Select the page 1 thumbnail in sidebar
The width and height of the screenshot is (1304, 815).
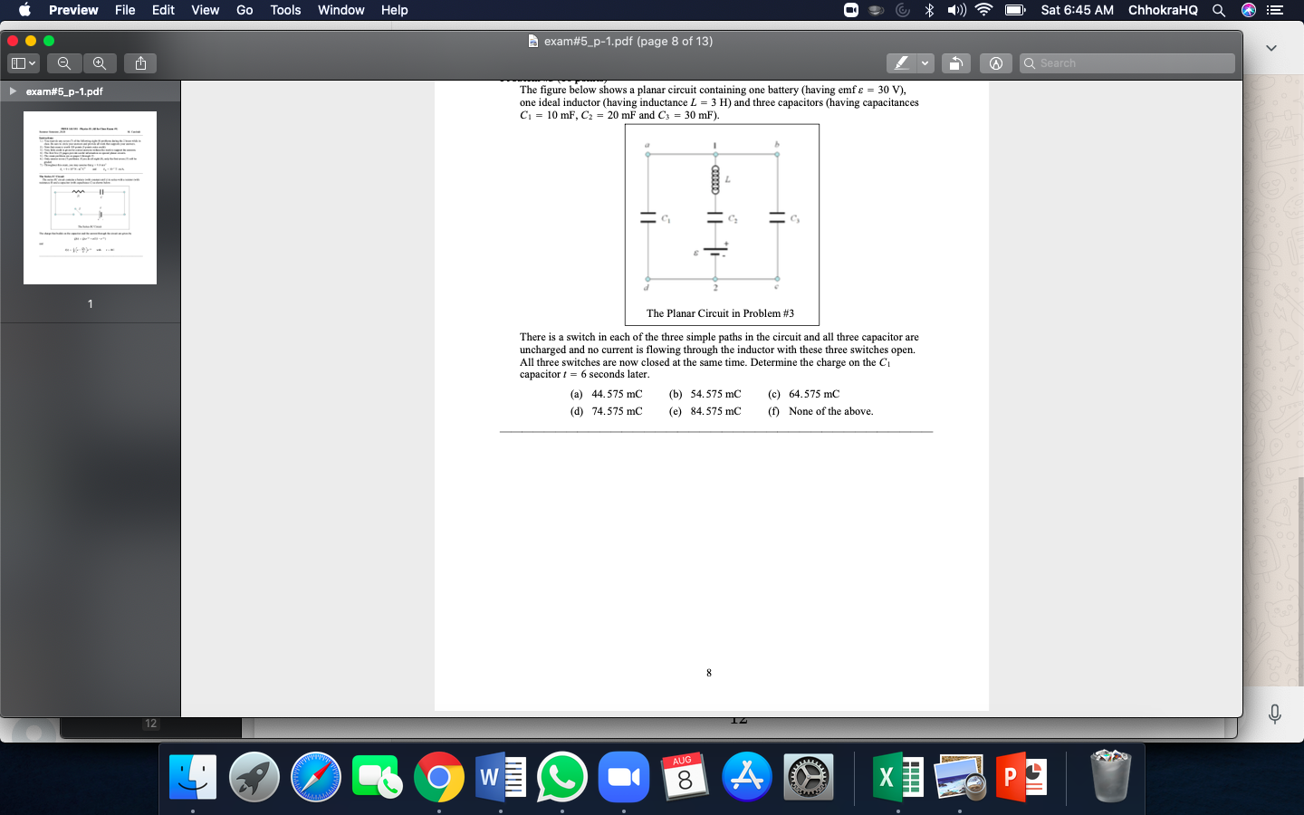89,197
